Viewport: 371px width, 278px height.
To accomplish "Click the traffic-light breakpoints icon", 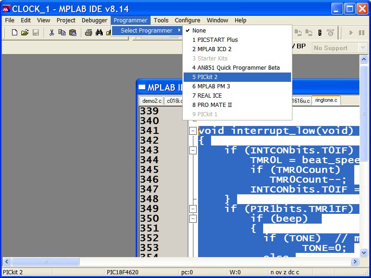I will point(320,33).
